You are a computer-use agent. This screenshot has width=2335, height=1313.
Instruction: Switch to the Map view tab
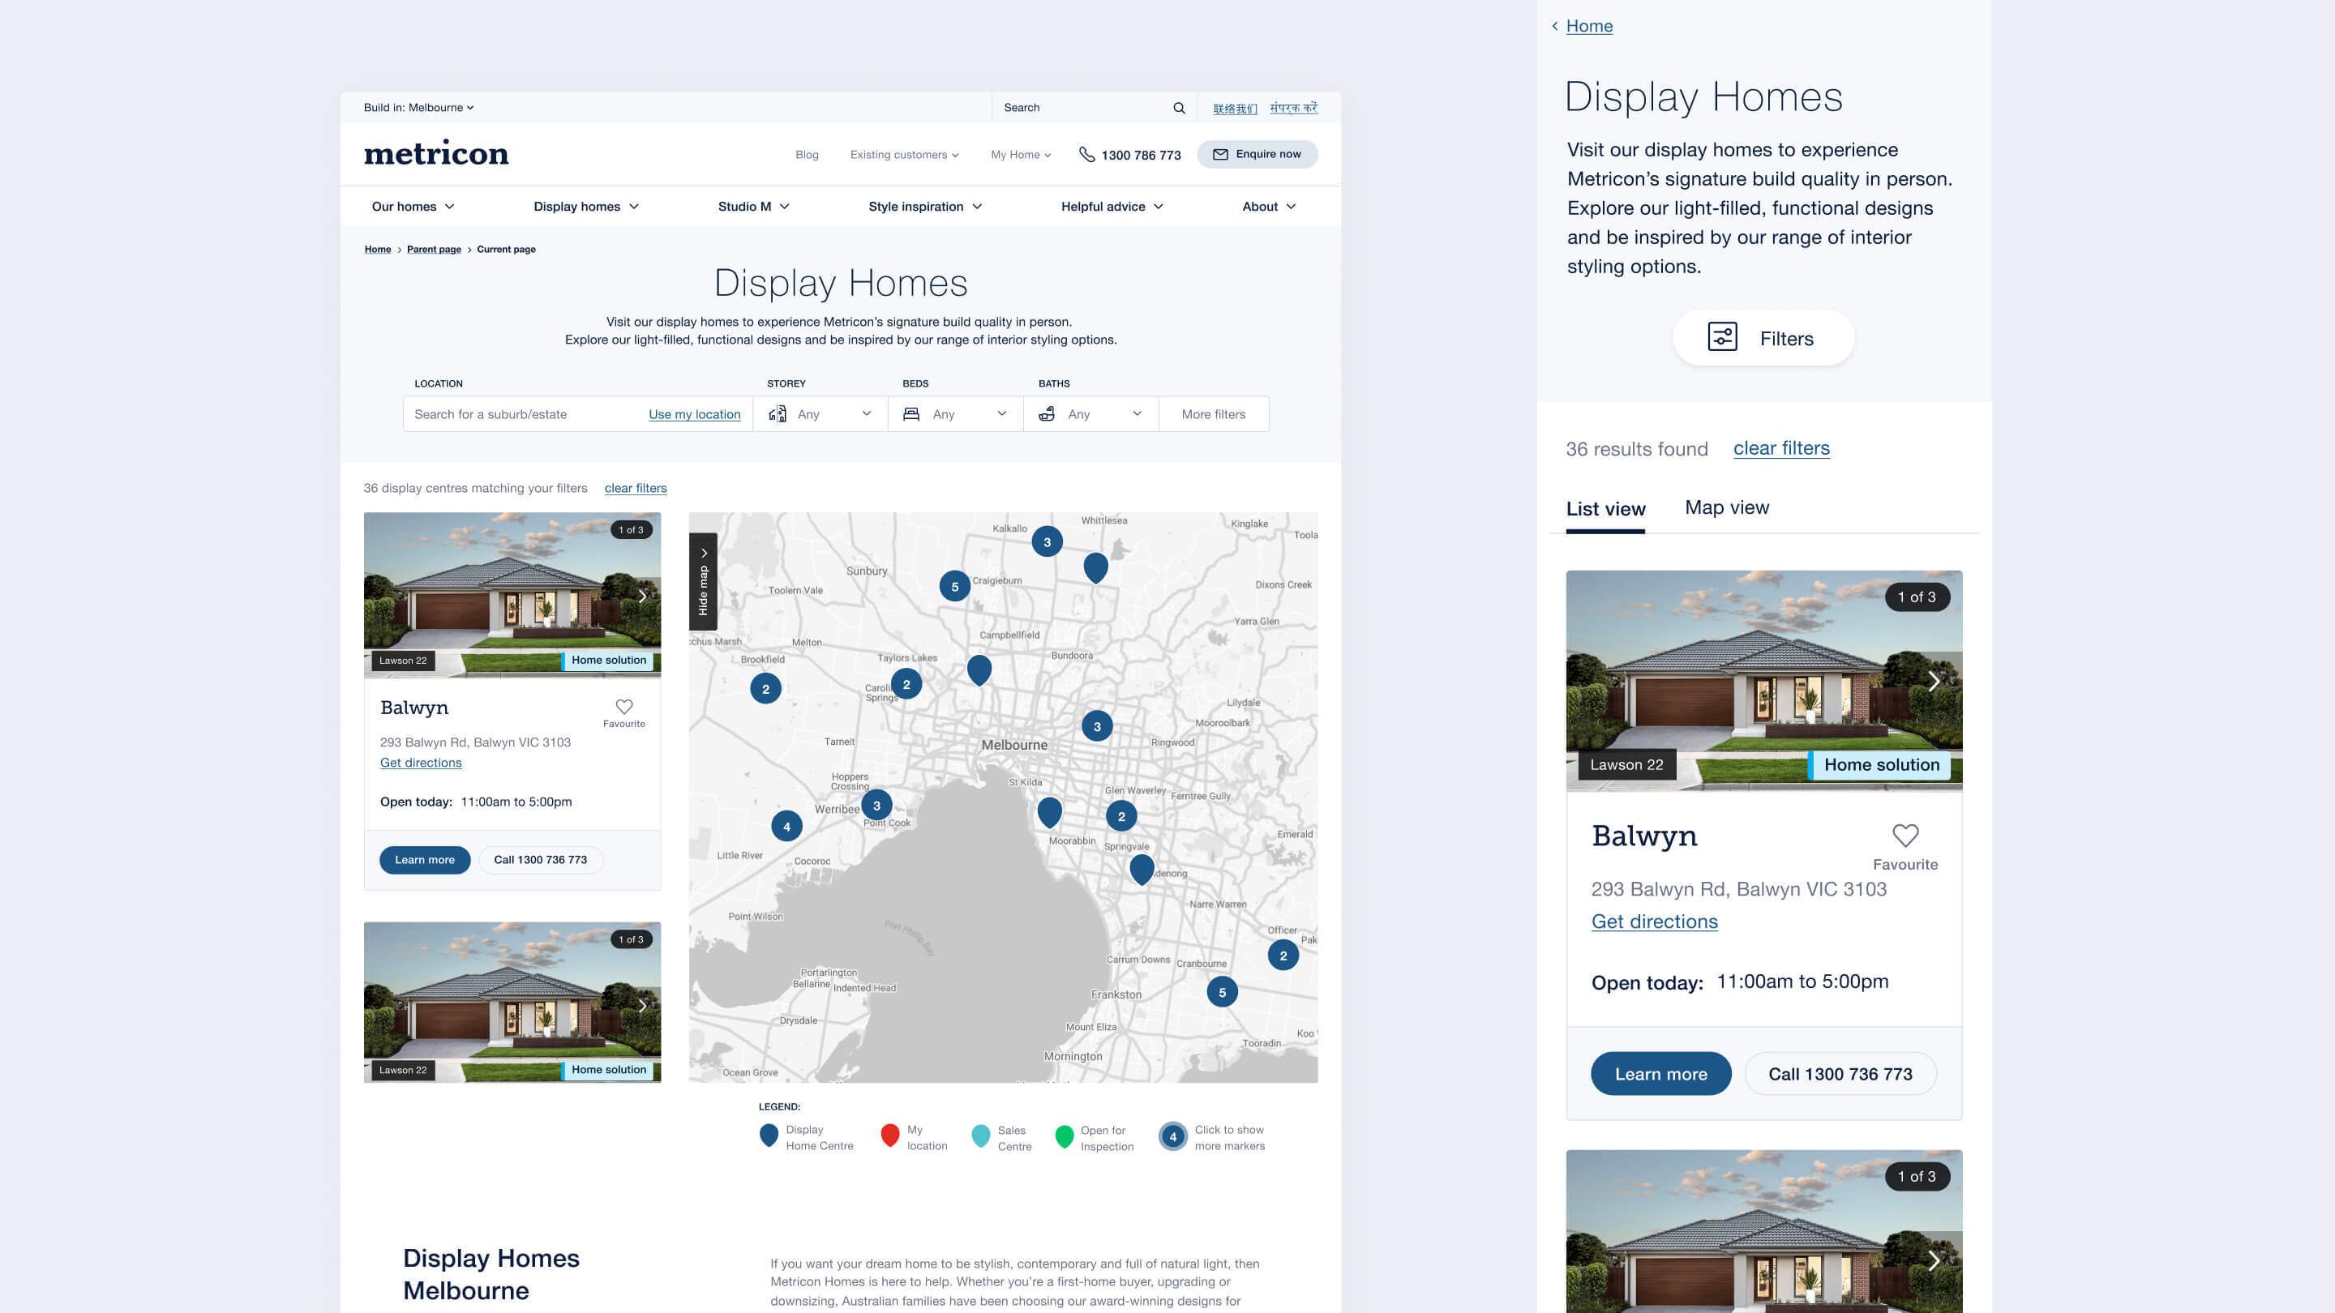(x=1726, y=507)
